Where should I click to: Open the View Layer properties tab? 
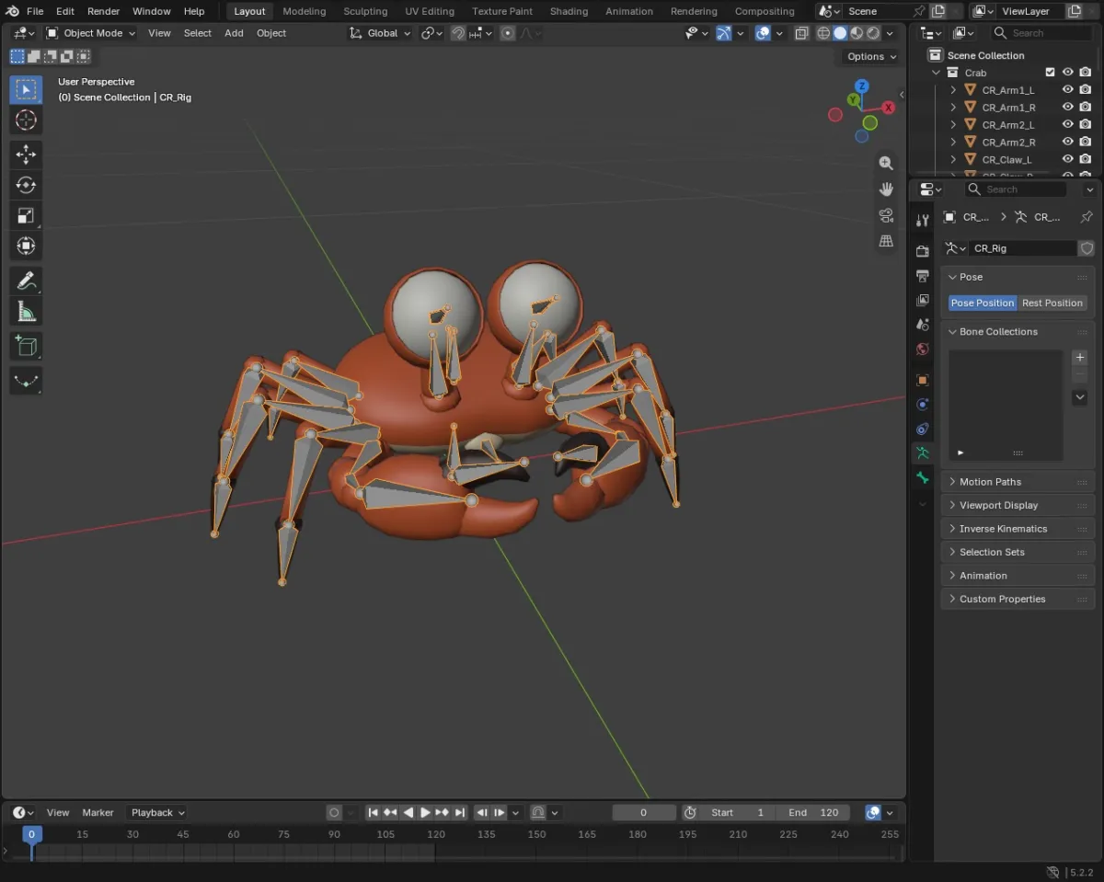pos(923,300)
